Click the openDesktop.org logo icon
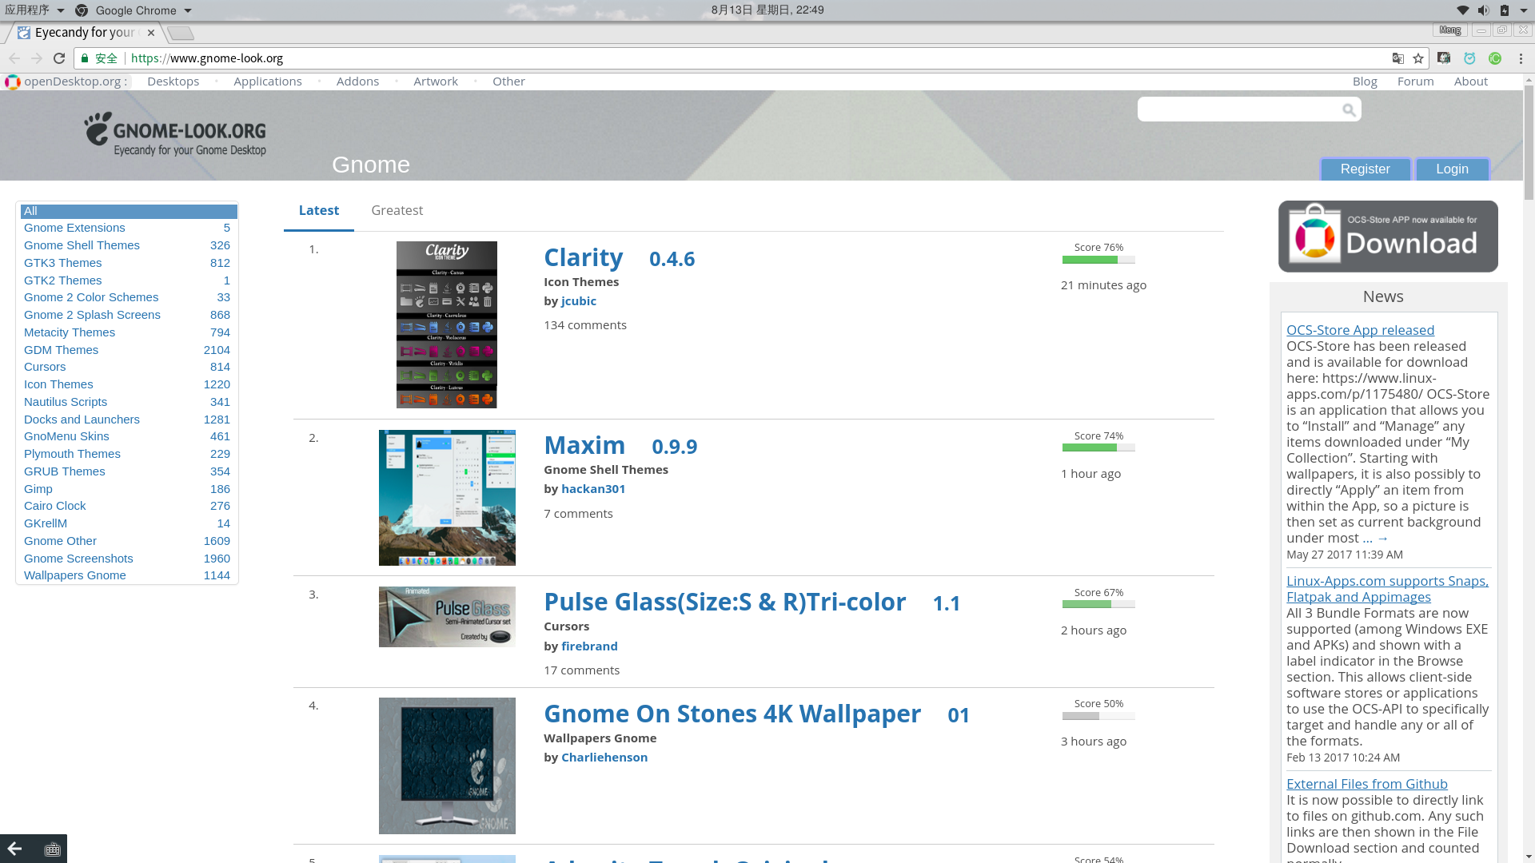This screenshot has height=863, width=1535. [12, 82]
